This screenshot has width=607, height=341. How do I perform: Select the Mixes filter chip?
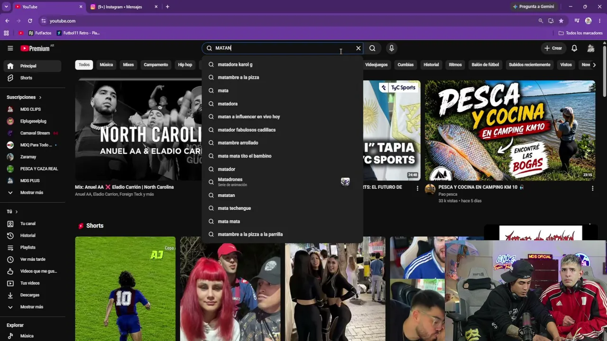(x=129, y=65)
